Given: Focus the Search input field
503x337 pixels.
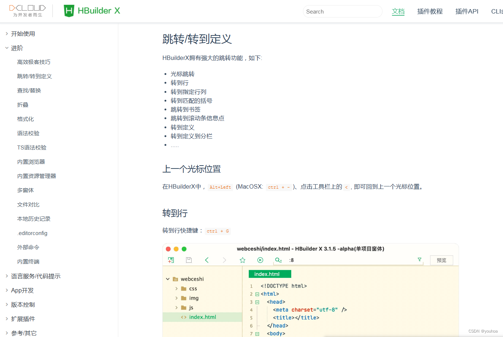Looking at the screenshot, I should (343, 11).
